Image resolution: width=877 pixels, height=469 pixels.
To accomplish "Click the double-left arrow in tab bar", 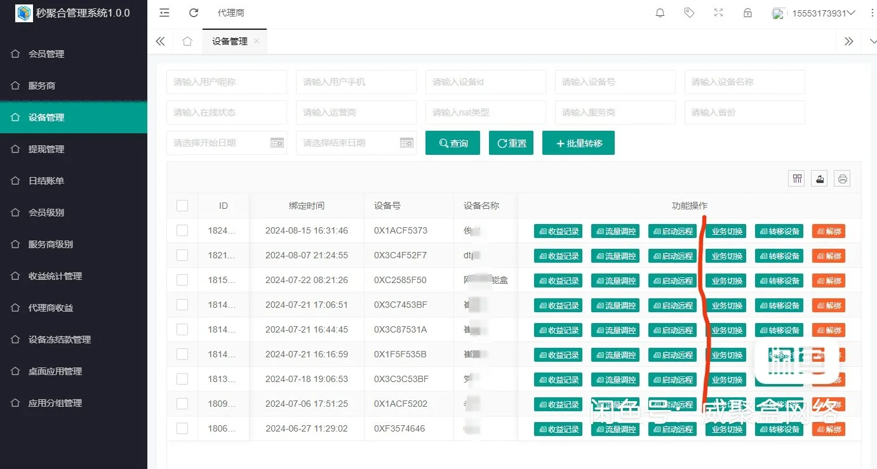I will pyautogui.click(x=160, y=41).
